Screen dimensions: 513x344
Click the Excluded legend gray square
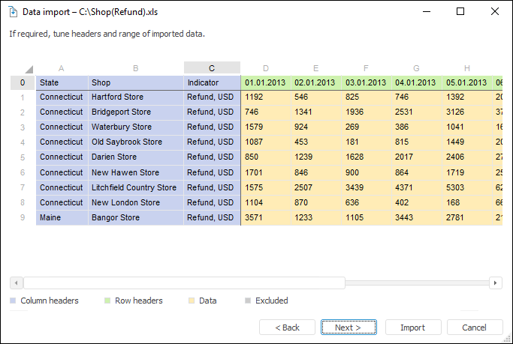pos(247,301)
